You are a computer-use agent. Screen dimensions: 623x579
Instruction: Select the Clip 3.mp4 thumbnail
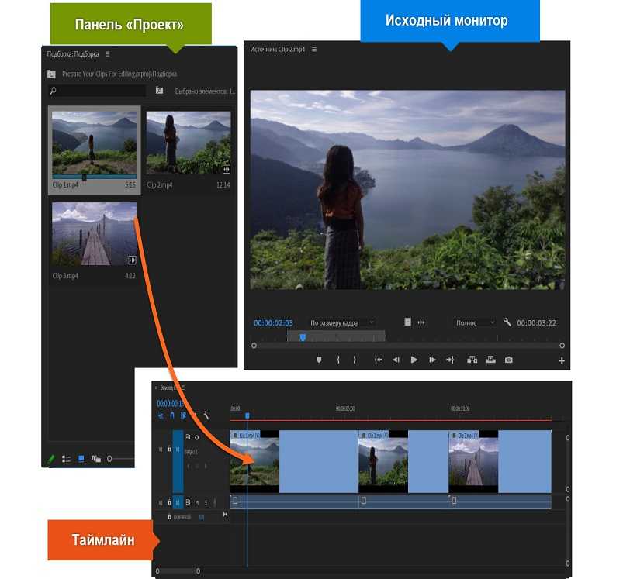coord(94,233)
